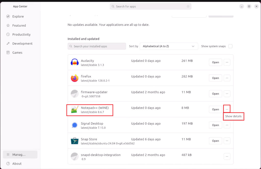
Task: Clear search using the X icon
Action: (188, 6)
